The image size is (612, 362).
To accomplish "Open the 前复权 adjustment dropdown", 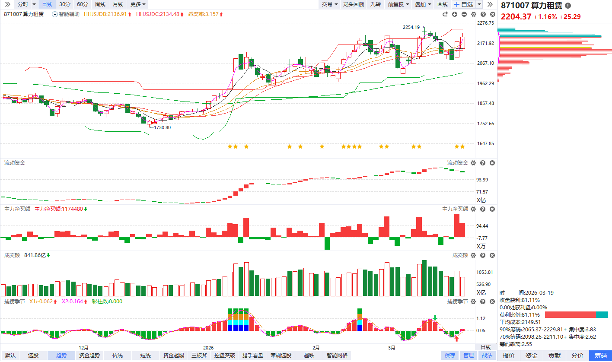I will pyautogui.click(x=398, y=4).
